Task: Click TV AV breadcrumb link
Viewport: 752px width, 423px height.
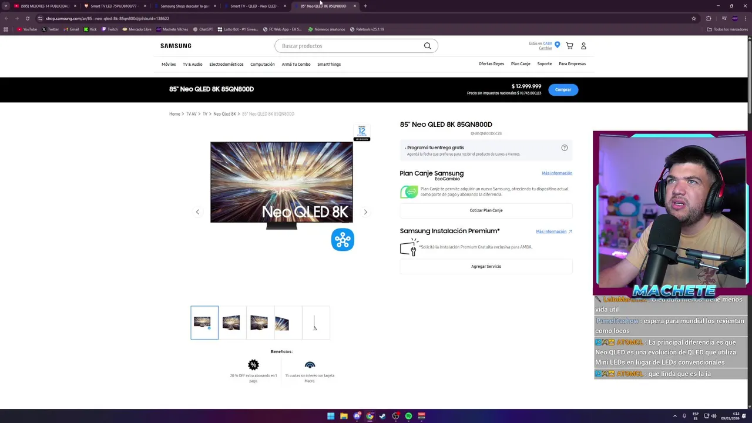Action: click(192, 114)
